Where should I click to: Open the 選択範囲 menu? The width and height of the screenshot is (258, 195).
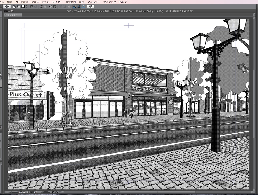[71, 2]
